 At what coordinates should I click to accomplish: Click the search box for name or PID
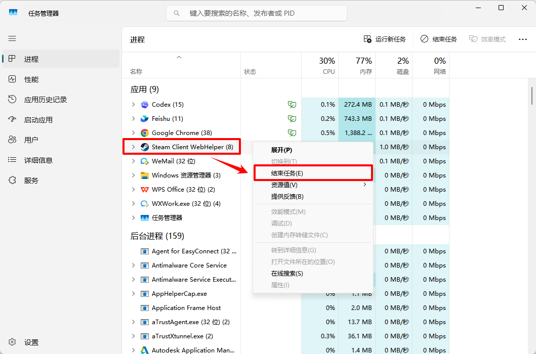pos(257,13)
